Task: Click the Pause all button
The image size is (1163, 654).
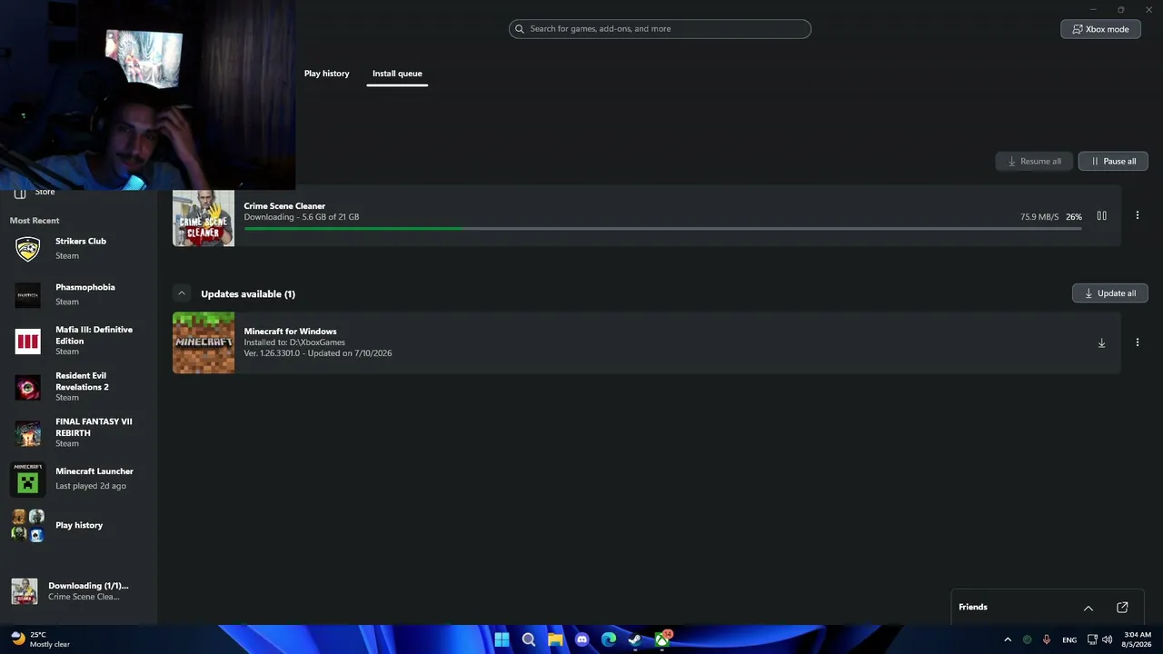Action: point(1113,162)
